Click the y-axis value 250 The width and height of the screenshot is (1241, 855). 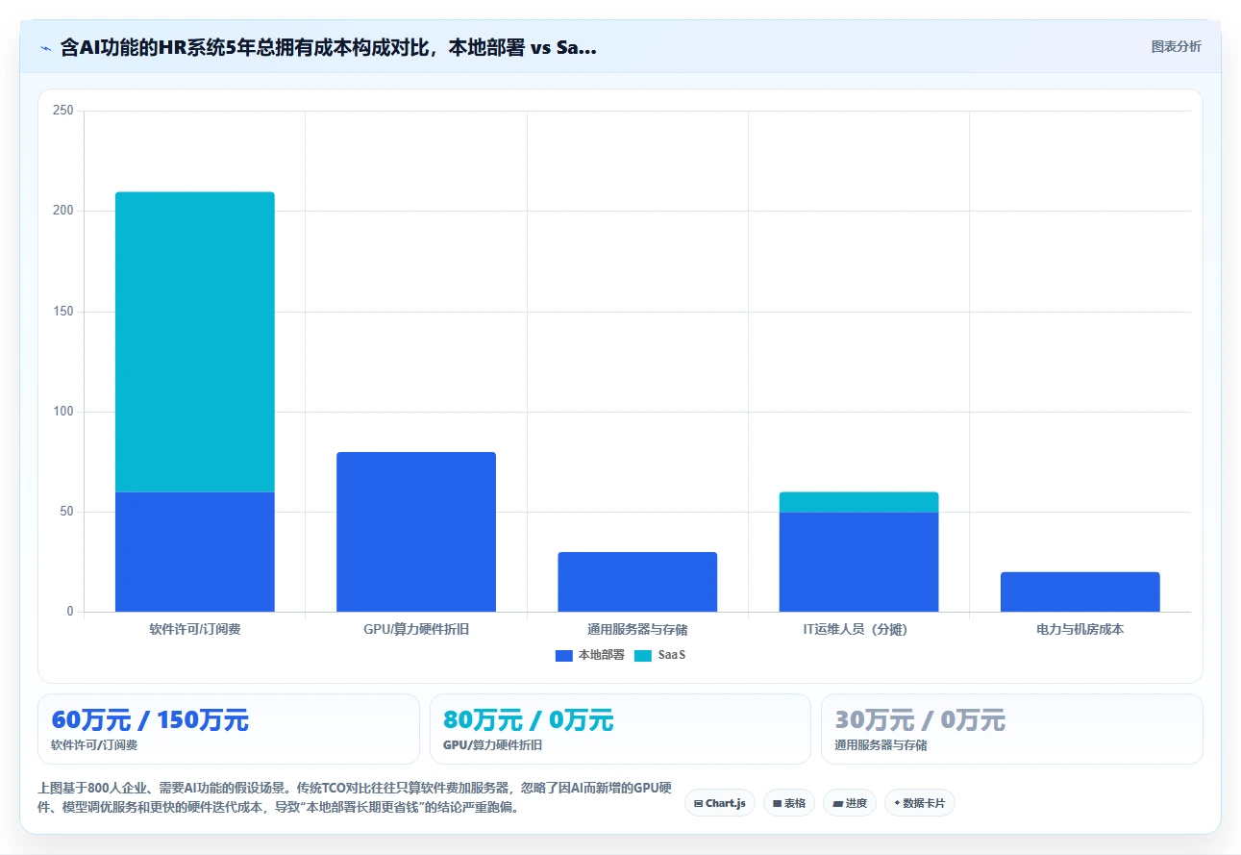pos(63,111)
